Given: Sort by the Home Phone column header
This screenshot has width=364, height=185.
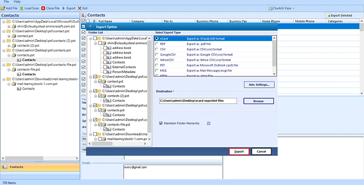Looking at the screenshot, I should 277,21.
